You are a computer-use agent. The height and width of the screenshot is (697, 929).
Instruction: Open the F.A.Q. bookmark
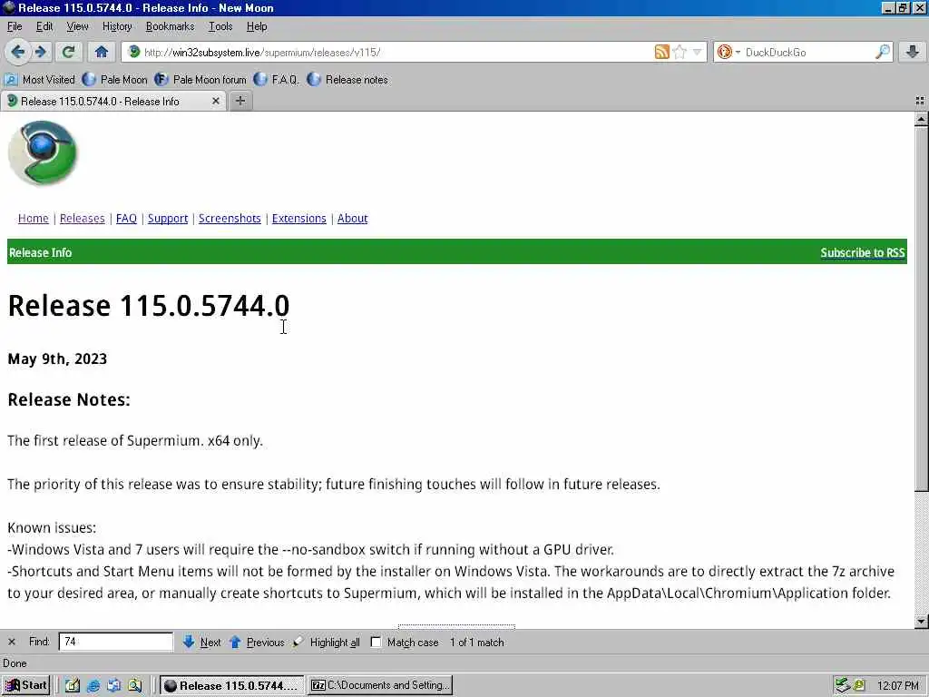[276, 80]
